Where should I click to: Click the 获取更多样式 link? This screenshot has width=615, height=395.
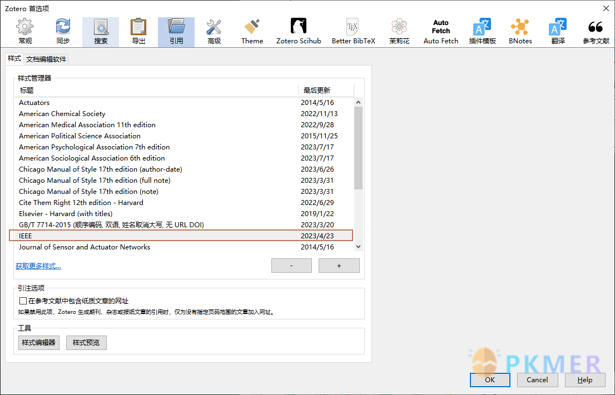point(38,266)
